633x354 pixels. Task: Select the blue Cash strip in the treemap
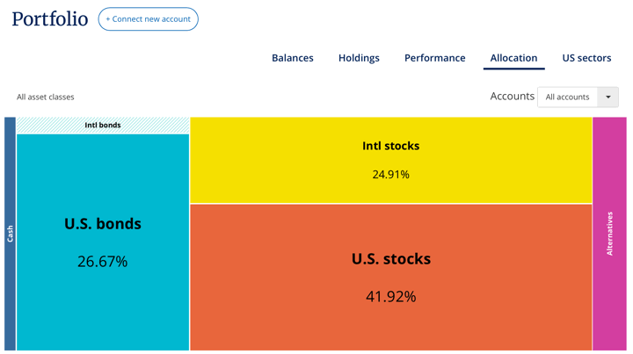coord(10,234)
